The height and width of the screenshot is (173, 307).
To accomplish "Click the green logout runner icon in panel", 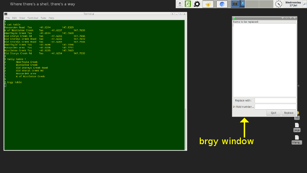I will point(188,4).
